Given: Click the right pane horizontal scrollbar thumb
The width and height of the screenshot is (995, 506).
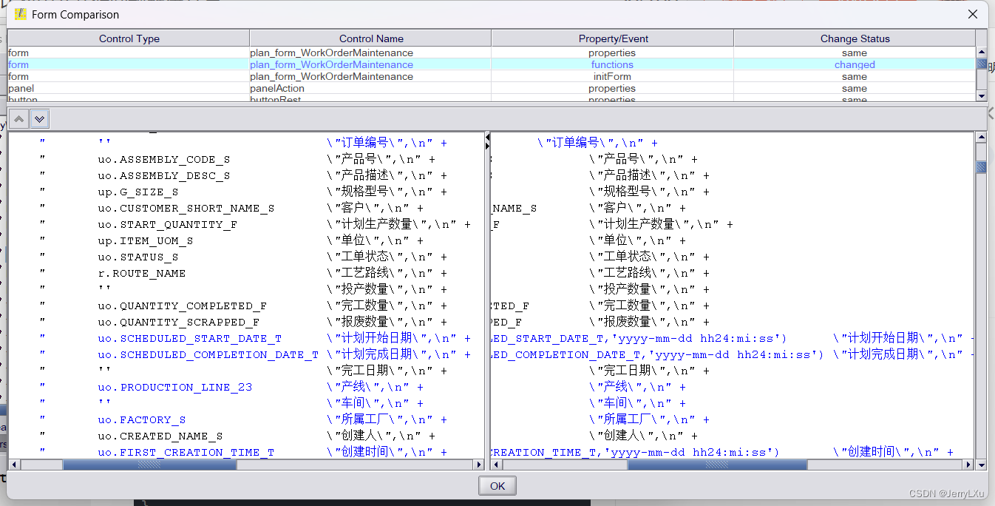Looking at the screenshot, I should (717, 465).
